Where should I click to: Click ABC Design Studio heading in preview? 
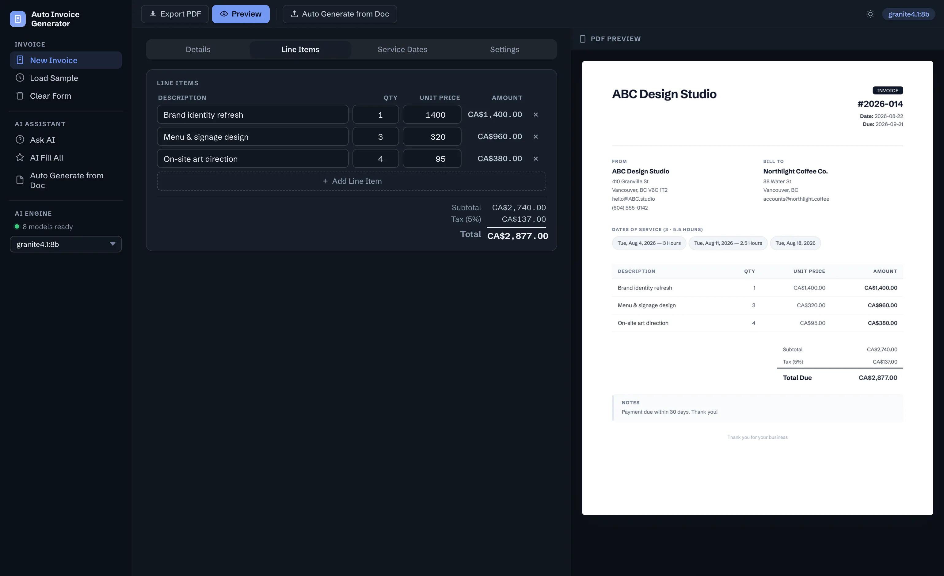click(664, 94)
